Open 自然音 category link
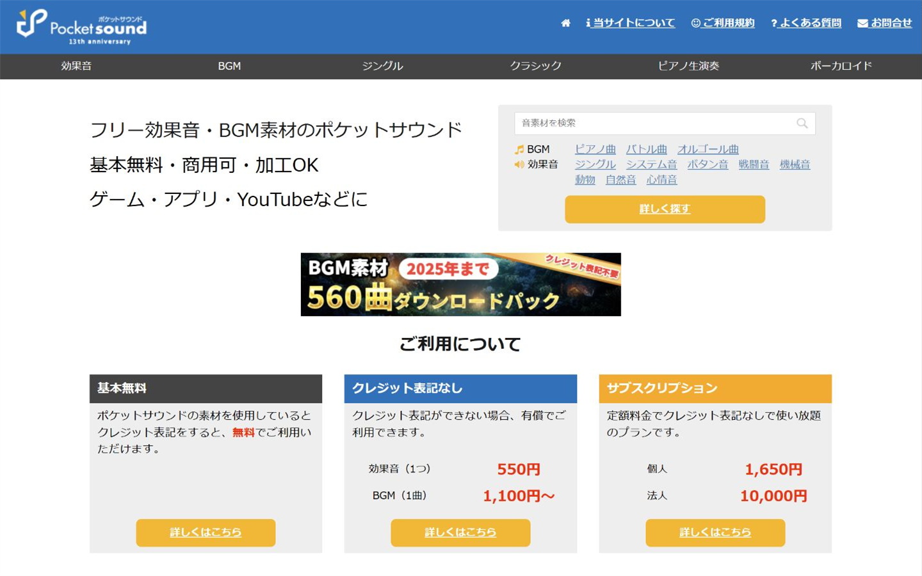Screen dimensions: 922x576 (621, 180)
